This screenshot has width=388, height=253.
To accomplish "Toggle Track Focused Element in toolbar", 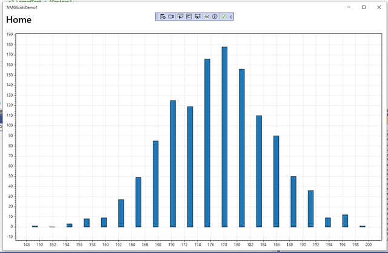I will (x=198, y=16).
